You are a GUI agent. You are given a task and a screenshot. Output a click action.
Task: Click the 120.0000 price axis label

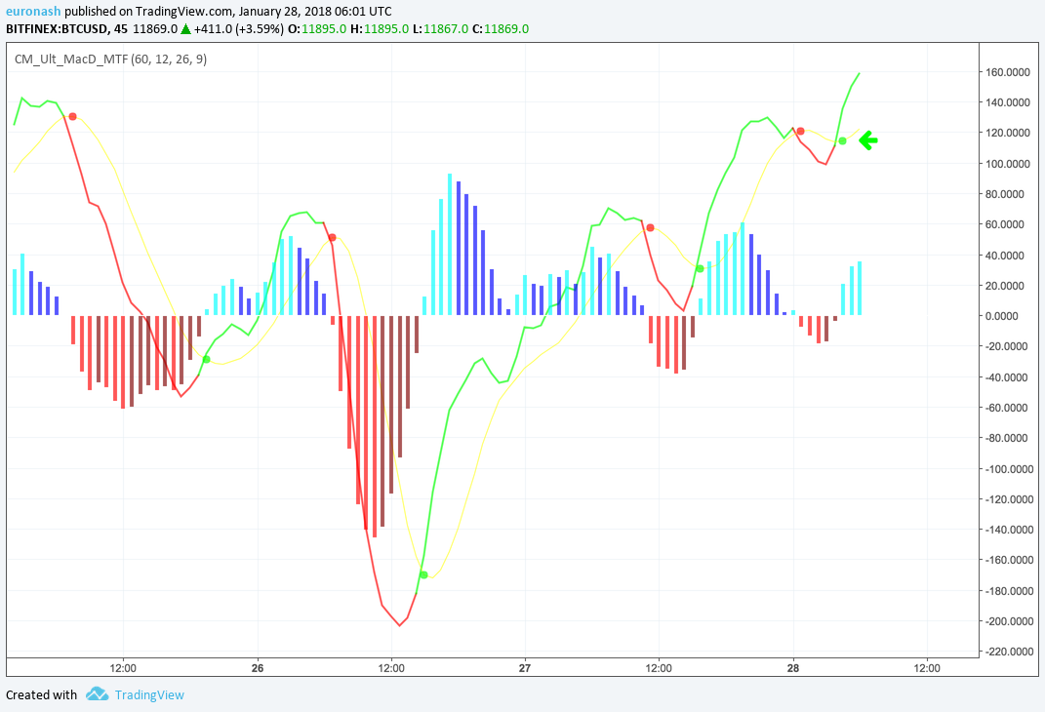click(x=1008, y=134)
